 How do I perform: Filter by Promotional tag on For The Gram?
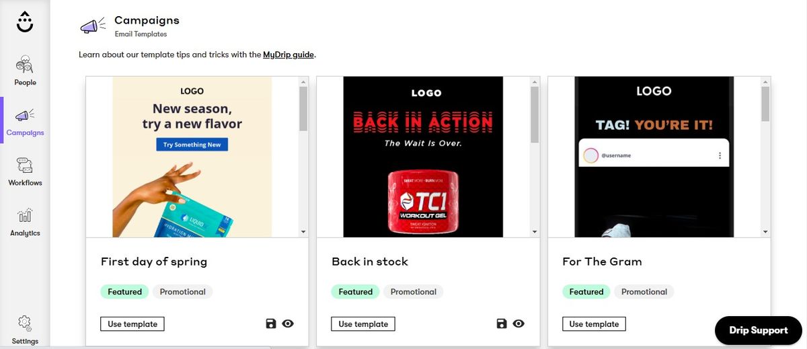coord(644,292)
